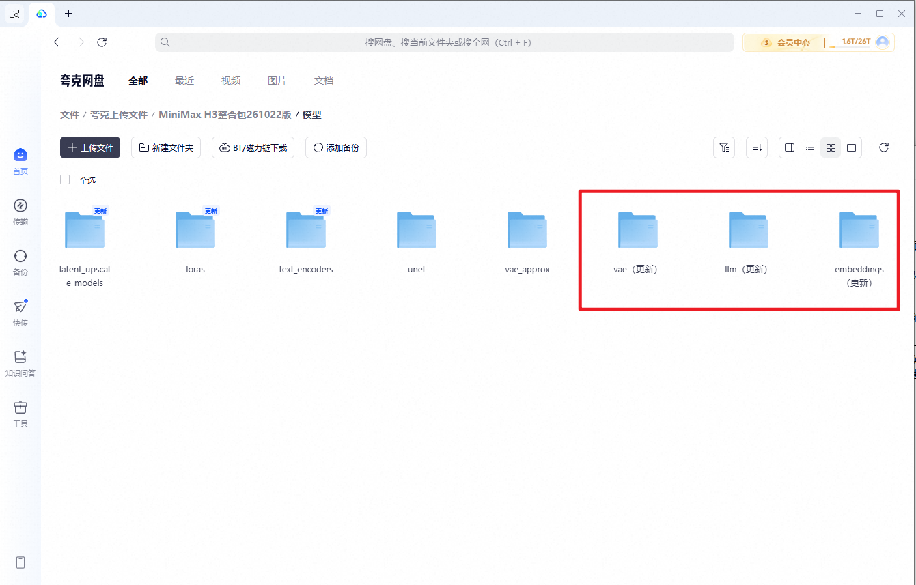
Task: Switch to the 最近 tab
Action: pos(184,81)
